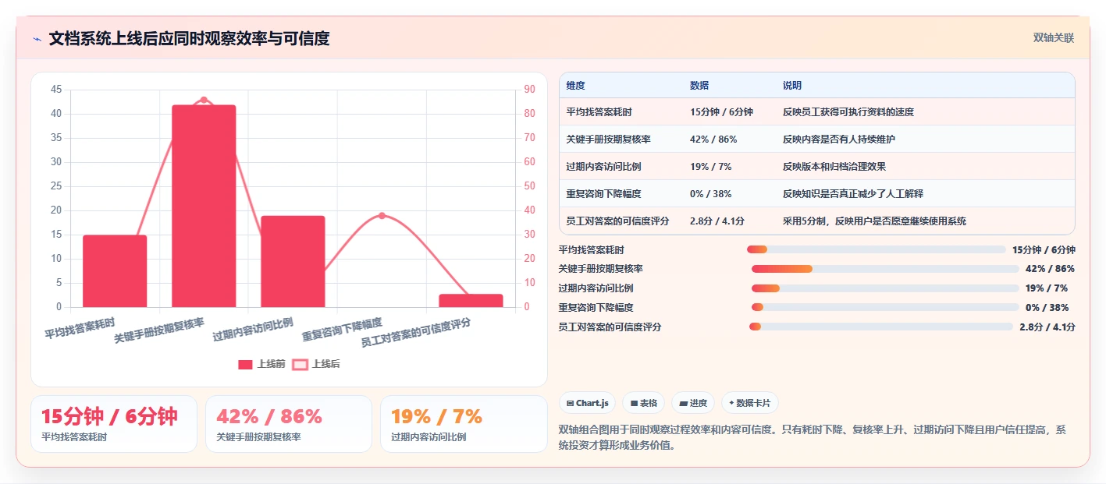1106x484 pixels.
Task: Click the 15分钟 / 6分钟 data card
Action: [x=114, y=424]
